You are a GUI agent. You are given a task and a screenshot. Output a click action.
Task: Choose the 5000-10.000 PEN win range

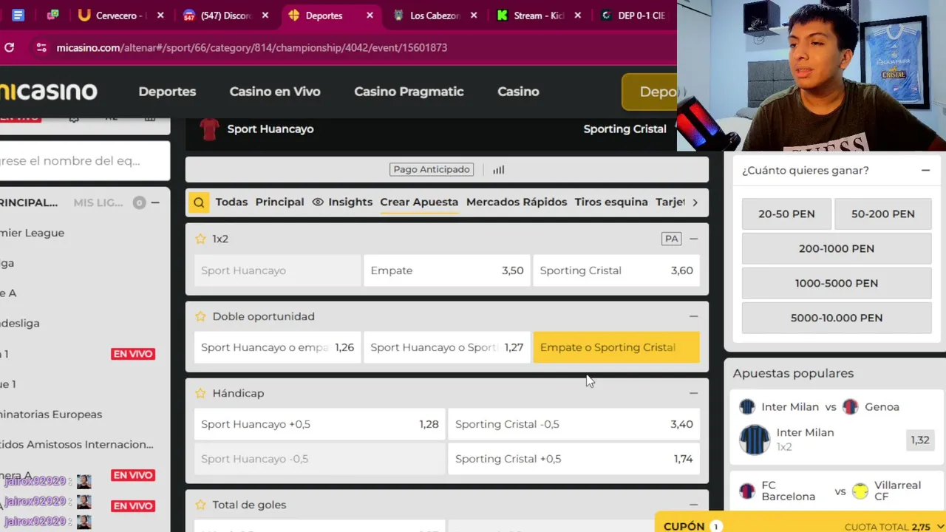[x=837, y=318]
